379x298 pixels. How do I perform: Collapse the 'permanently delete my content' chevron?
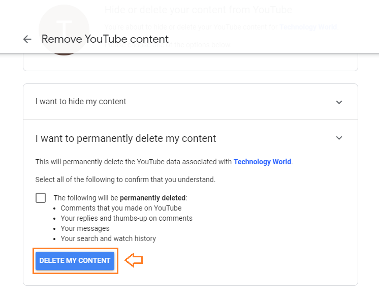pyautogui.click(x=339, y=138)
